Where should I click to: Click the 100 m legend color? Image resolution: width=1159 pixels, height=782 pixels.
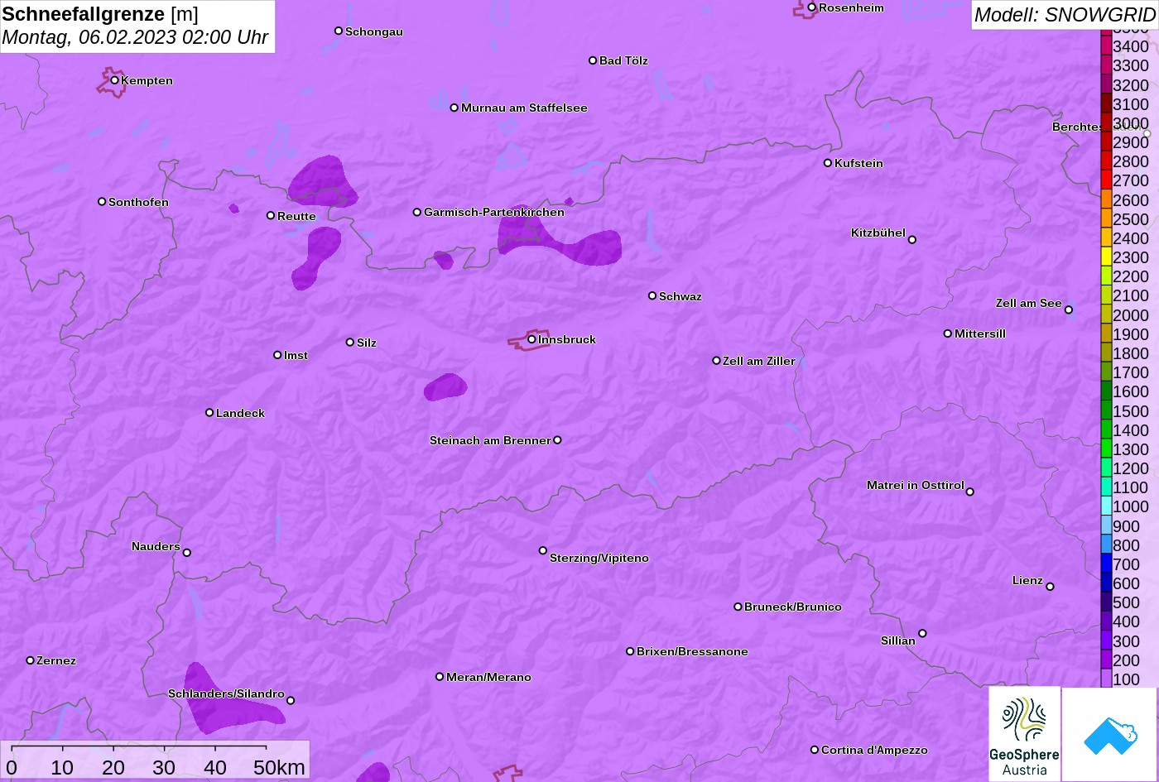coord(1106,679)
